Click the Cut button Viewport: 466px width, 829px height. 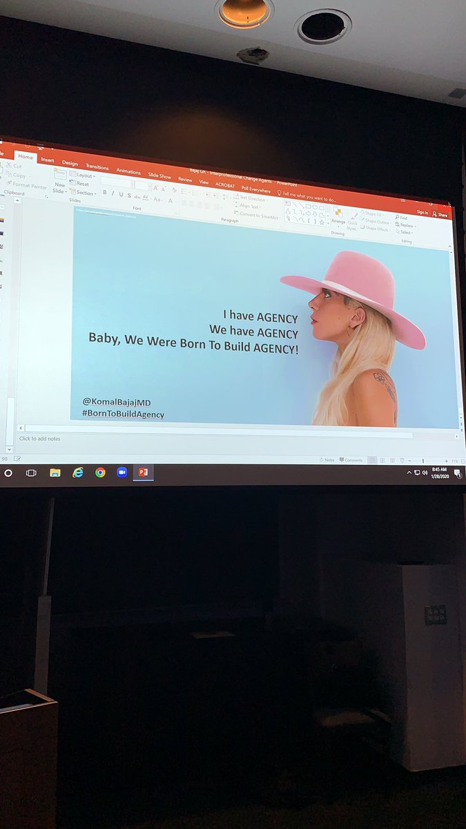[x=14, y=166]
